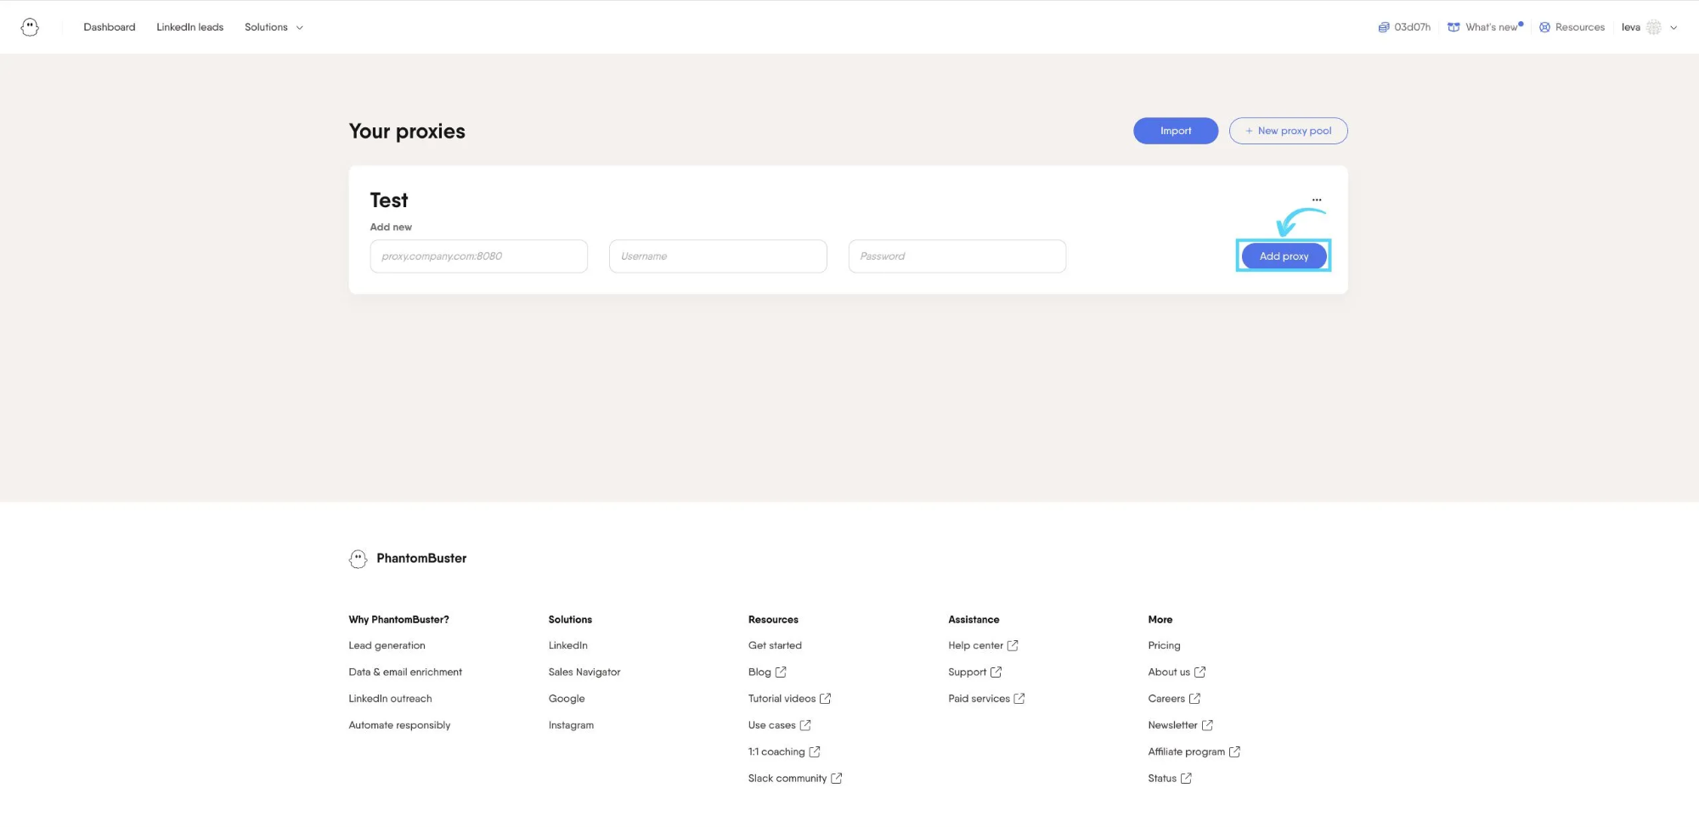The image size is (1699, 827).
Task: Click external link icon next to Blog
Action: tap(781, 672)
